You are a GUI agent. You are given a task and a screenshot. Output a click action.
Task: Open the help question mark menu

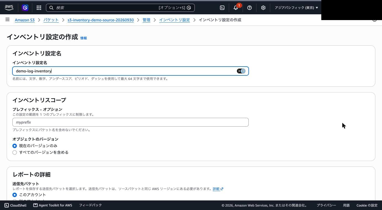[250, 8]
